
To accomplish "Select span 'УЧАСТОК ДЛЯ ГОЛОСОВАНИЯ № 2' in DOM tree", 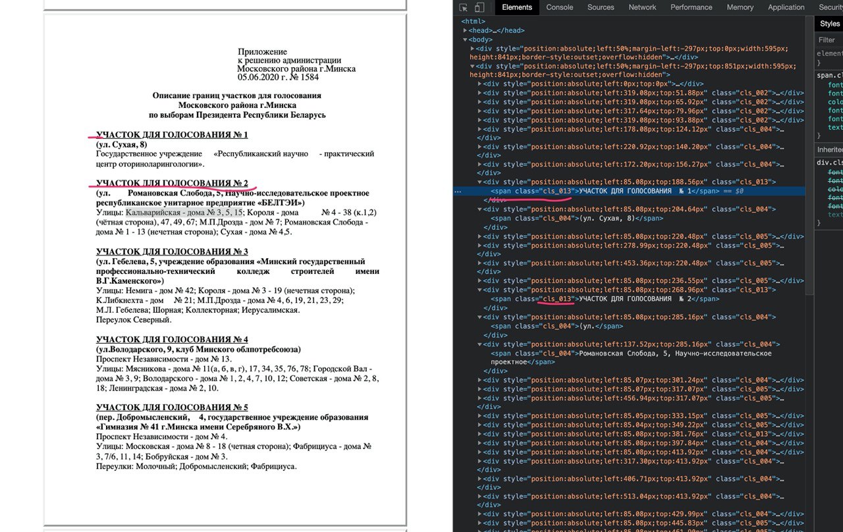I will click(605, 299).
